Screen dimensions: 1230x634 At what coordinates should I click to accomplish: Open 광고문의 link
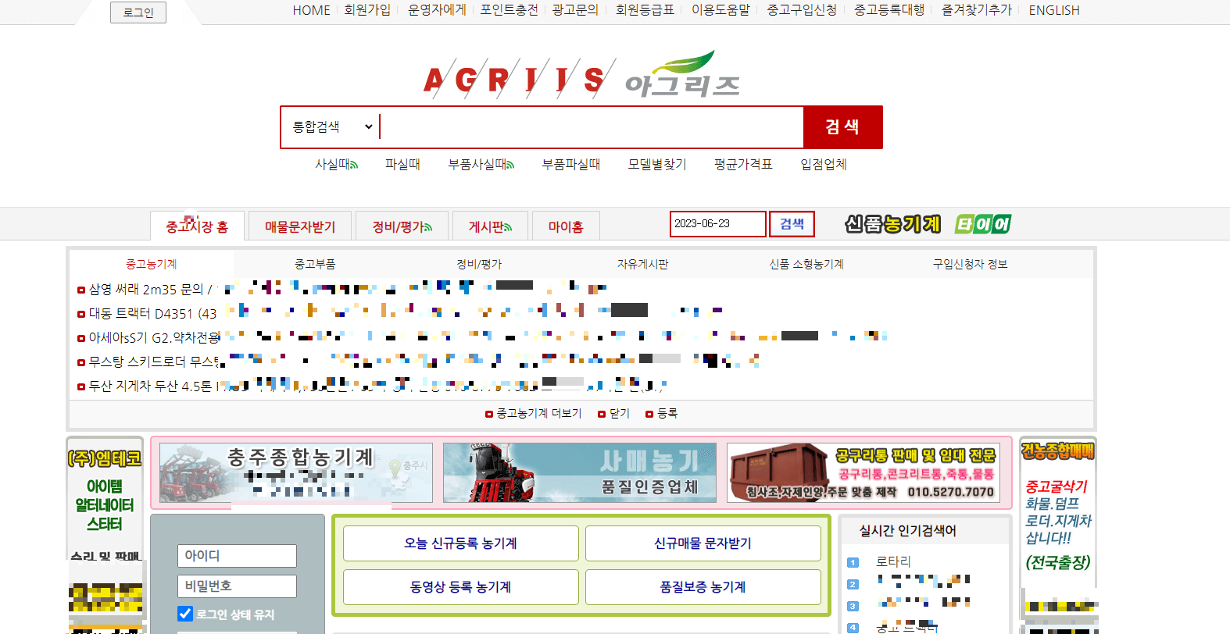(x=575, y=10)
